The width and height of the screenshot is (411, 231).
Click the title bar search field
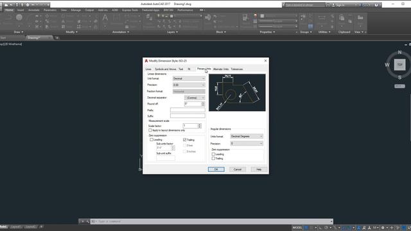pos(305,4)
